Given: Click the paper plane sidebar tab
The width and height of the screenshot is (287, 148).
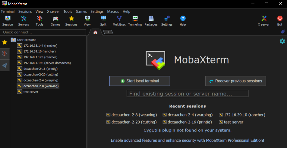Looking at the screenshot, I should 5,65.
